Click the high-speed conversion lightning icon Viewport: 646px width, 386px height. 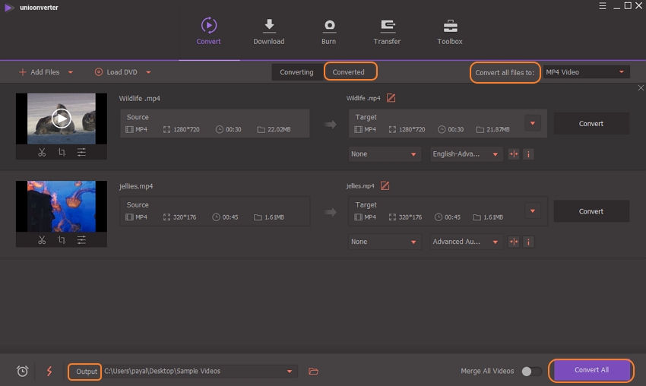[x=49, y=371]
